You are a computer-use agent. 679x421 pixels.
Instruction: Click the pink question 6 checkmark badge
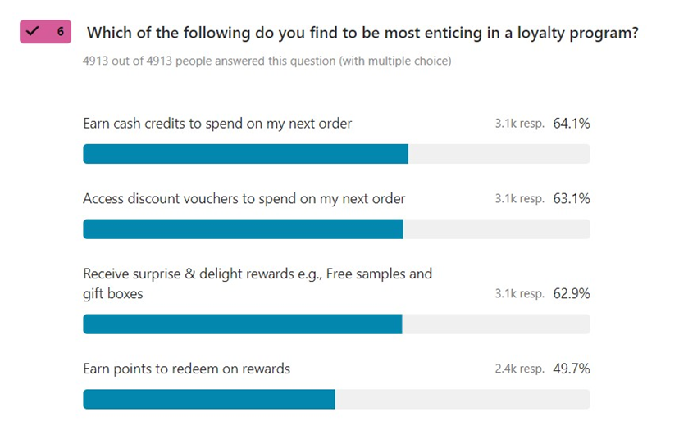pyautogui.click(x=45, y=32)
